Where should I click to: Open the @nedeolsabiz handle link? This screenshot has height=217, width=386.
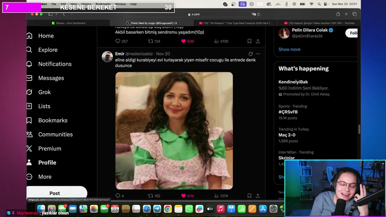139,54
